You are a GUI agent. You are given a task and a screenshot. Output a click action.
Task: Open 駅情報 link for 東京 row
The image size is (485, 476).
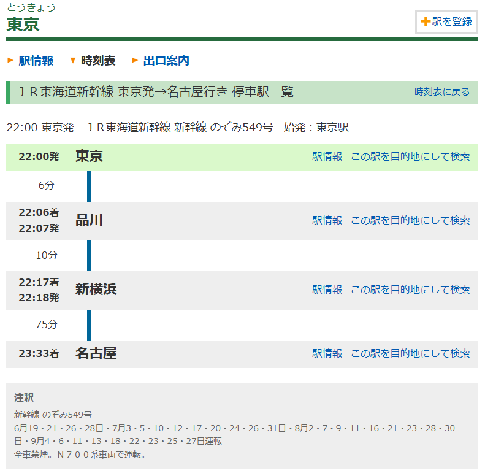coord(327,156)
